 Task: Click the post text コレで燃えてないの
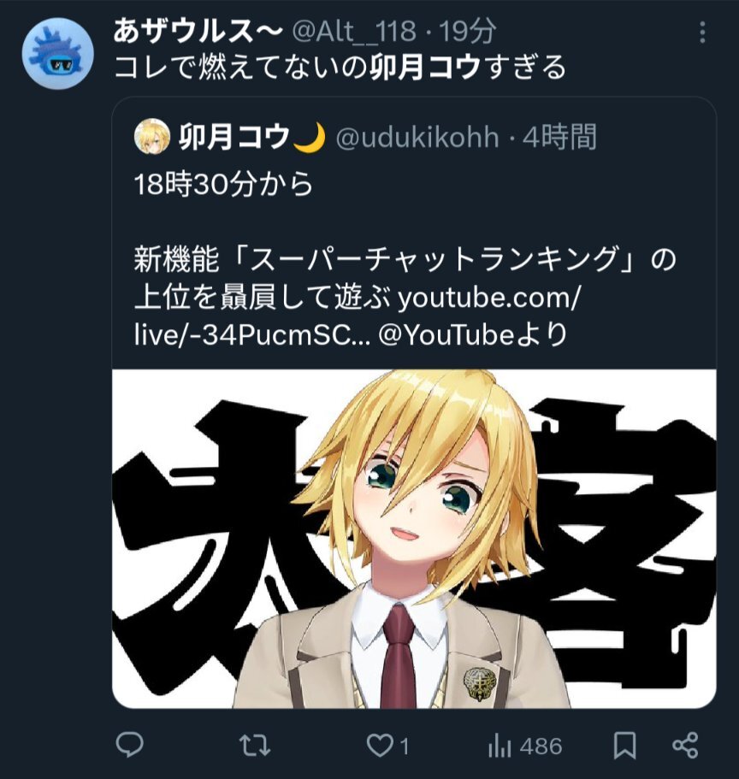[x=241, y=67]
